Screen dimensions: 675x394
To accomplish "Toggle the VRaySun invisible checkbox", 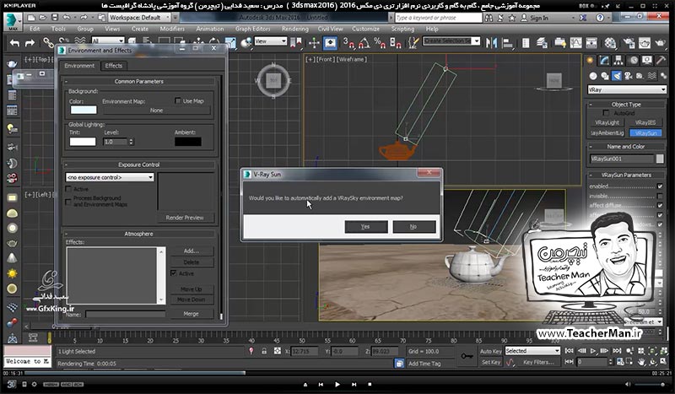I will [660, 196].
